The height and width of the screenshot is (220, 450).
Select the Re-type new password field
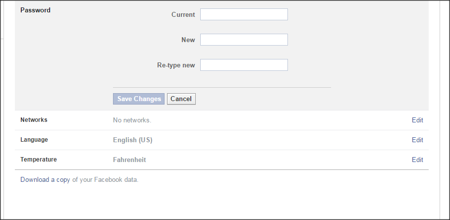pos(244,65)
